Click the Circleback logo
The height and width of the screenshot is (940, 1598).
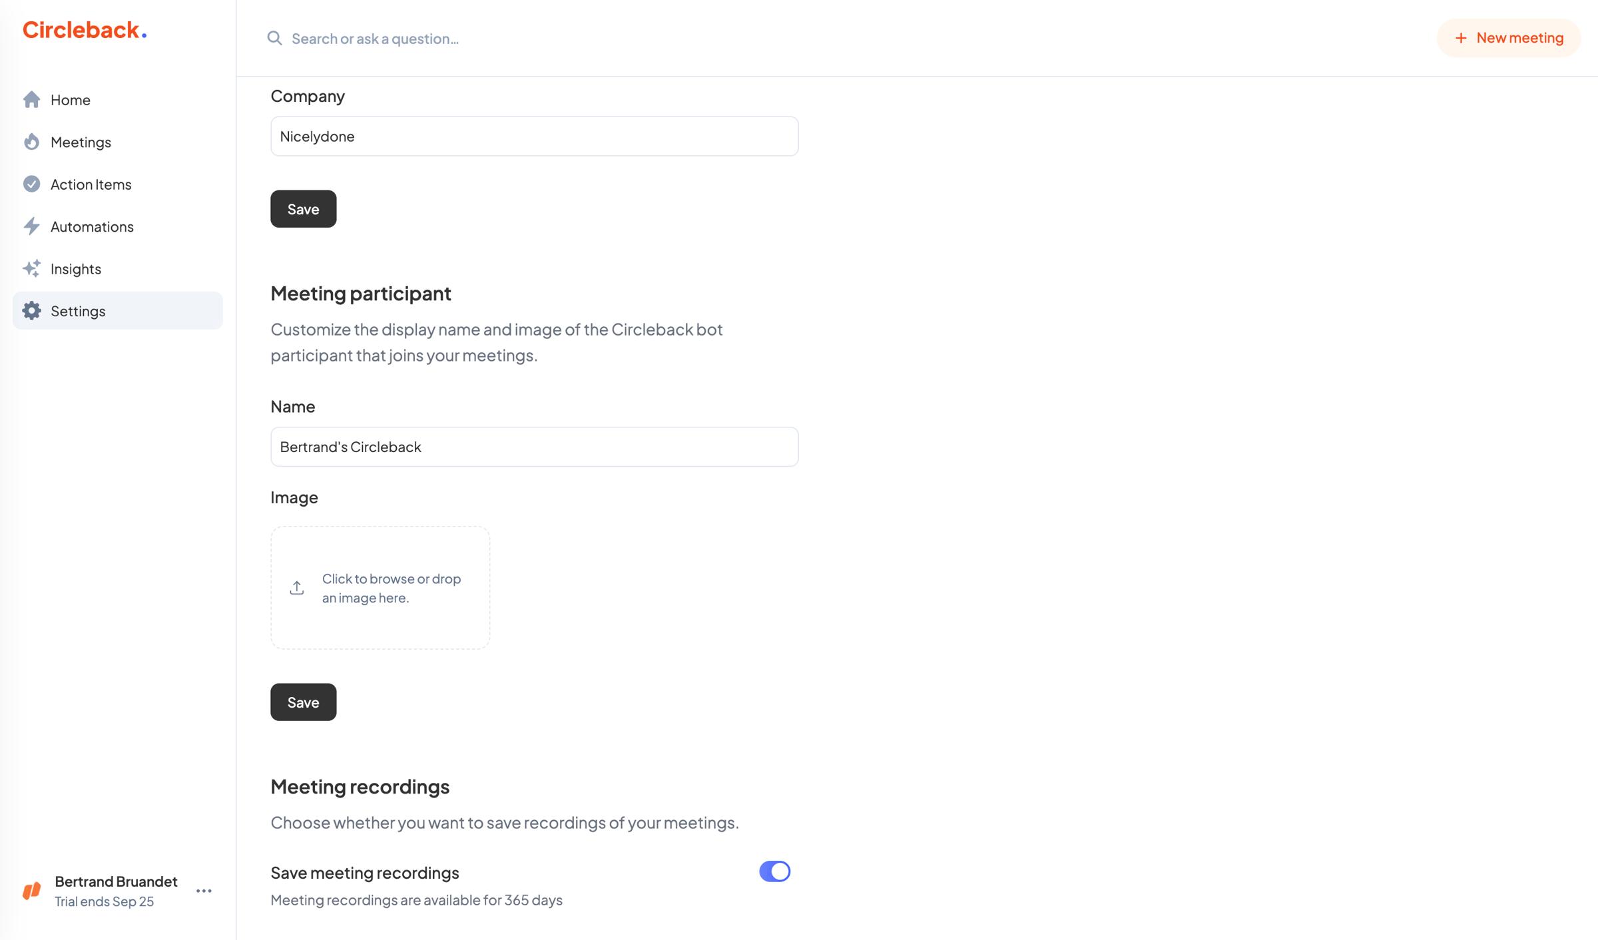point(85,30)
